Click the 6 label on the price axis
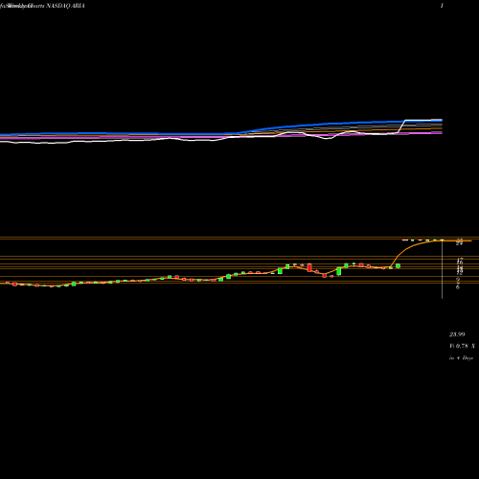 tap(458, 286)
